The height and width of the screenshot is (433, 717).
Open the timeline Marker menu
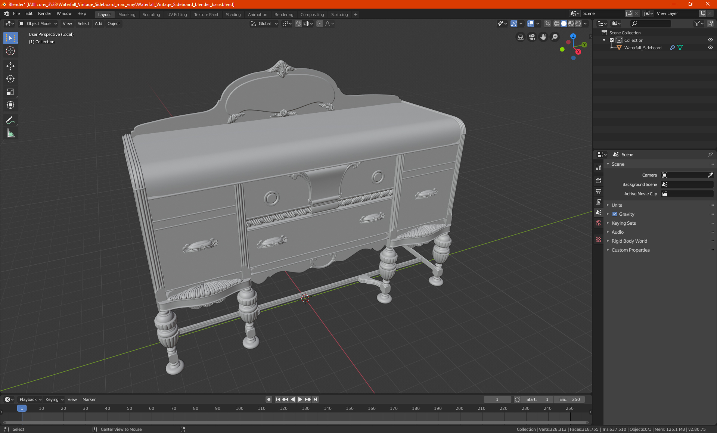click(x=89, y=399)
